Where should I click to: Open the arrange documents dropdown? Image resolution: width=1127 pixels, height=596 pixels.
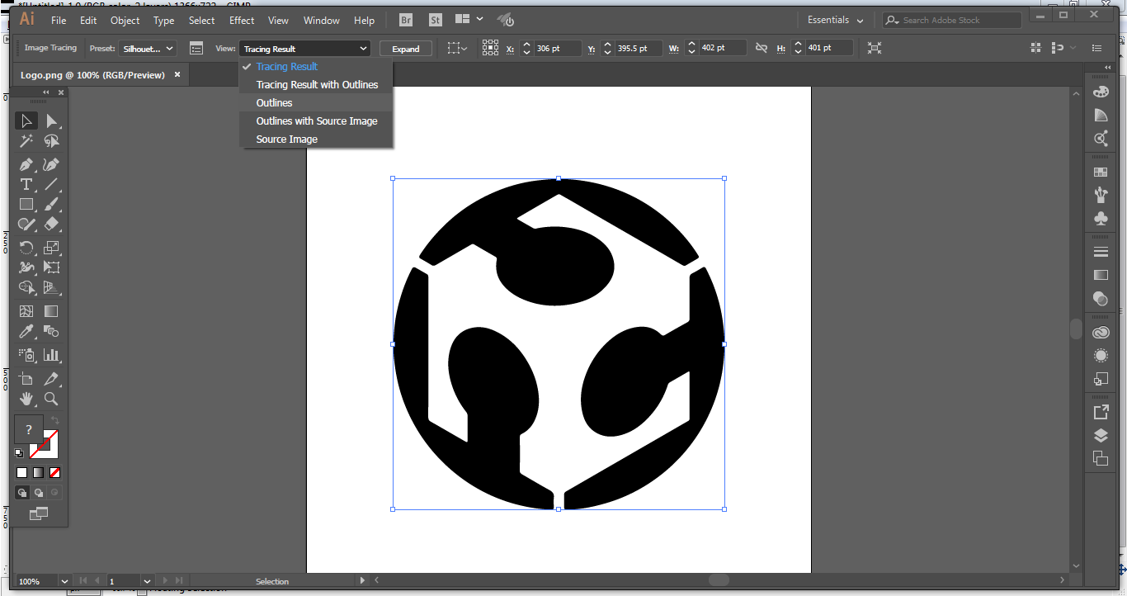[x=467, y=20]
